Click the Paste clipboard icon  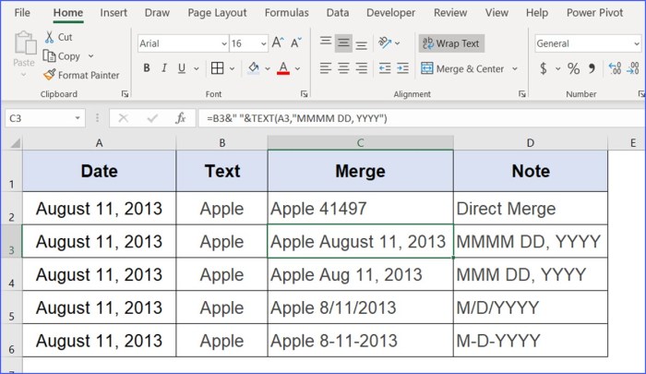24,42
